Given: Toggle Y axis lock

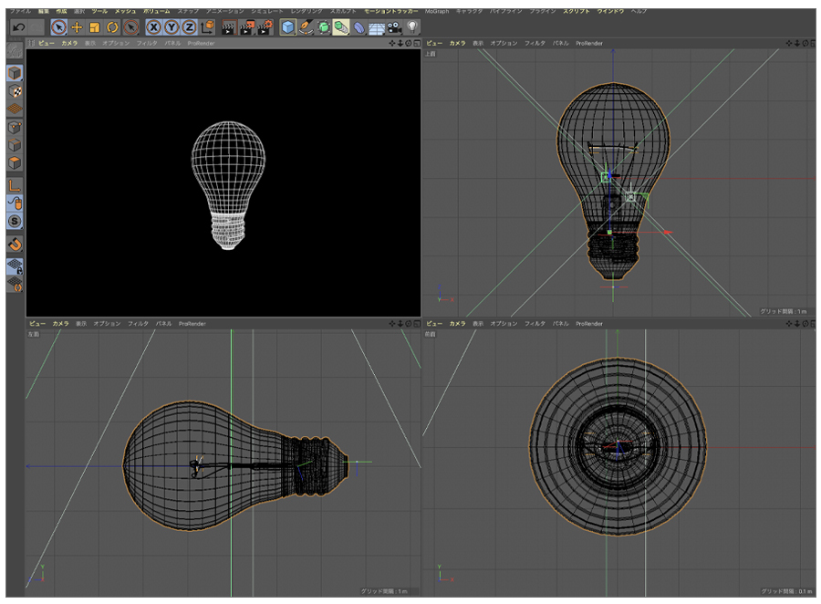Looking at the screenshot, I should point(171,27).
